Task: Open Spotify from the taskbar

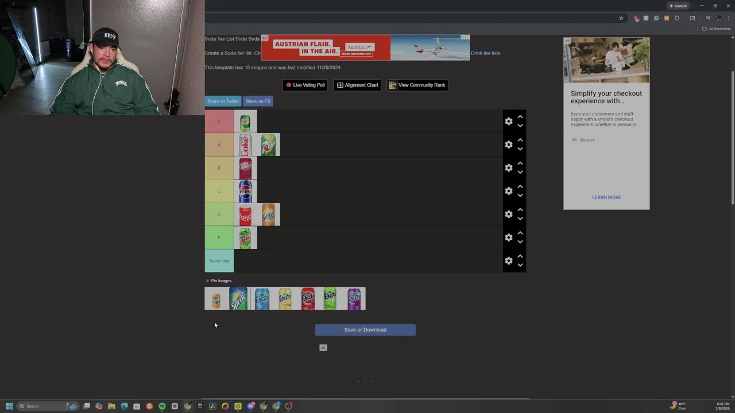Action: click(x=162, y=406)
